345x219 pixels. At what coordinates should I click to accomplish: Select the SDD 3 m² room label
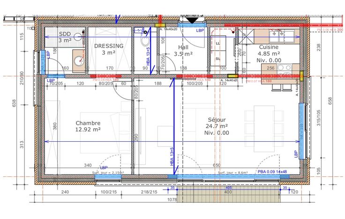(x=65, y=37)
